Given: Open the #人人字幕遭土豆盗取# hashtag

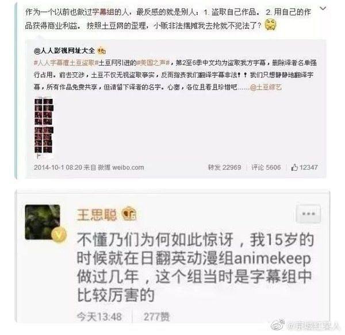Looking at the screenshot, I should [64, 63].
